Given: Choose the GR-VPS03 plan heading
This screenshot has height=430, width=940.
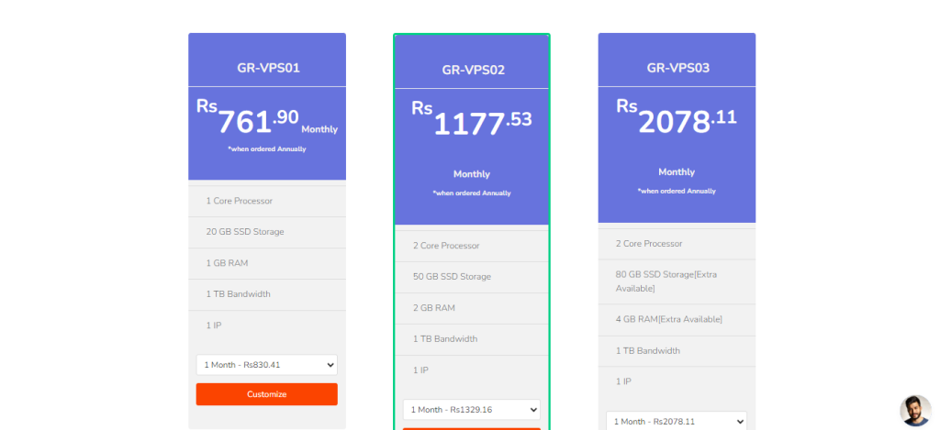Looking at the screenshot, I should point(677,67).
